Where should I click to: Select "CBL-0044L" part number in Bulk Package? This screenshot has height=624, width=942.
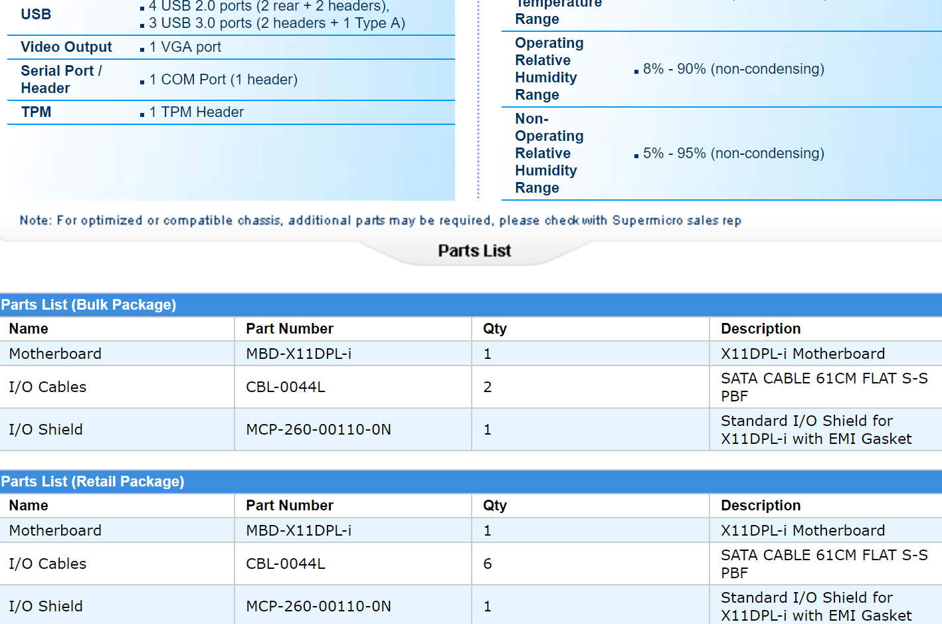click(x=286, y=387)
